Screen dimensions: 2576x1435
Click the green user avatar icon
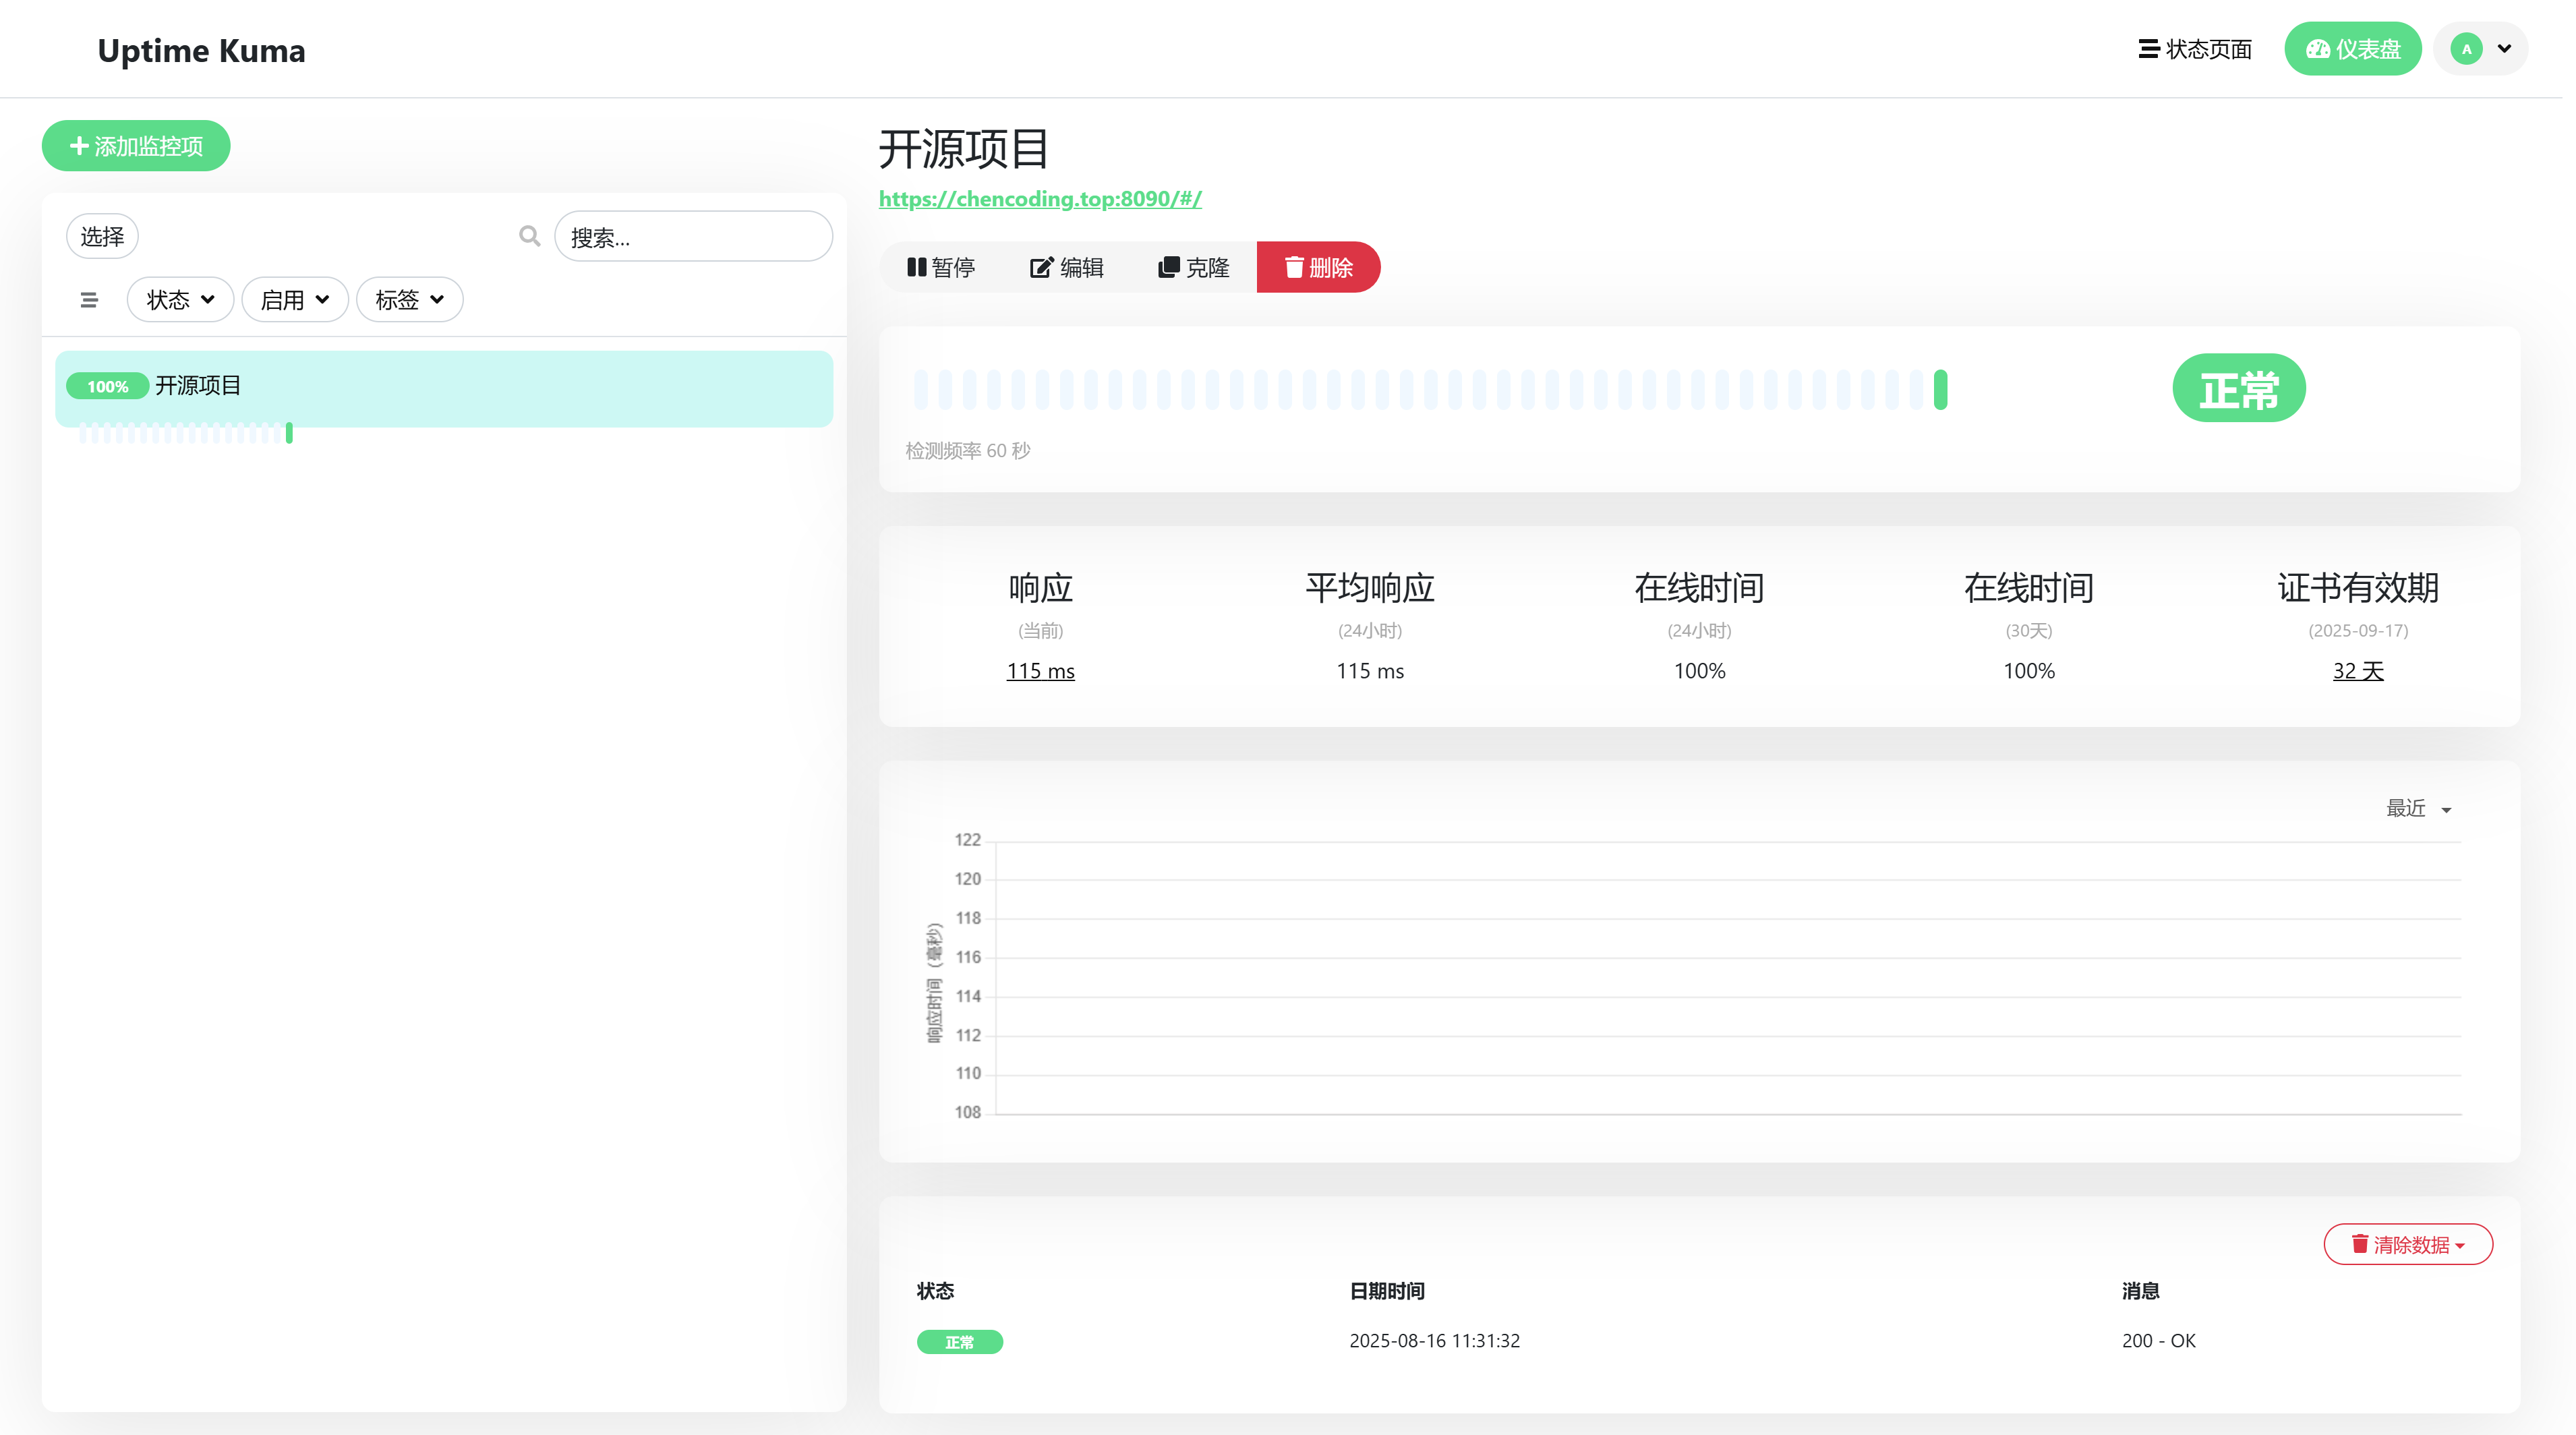(x=2466, y=49)
